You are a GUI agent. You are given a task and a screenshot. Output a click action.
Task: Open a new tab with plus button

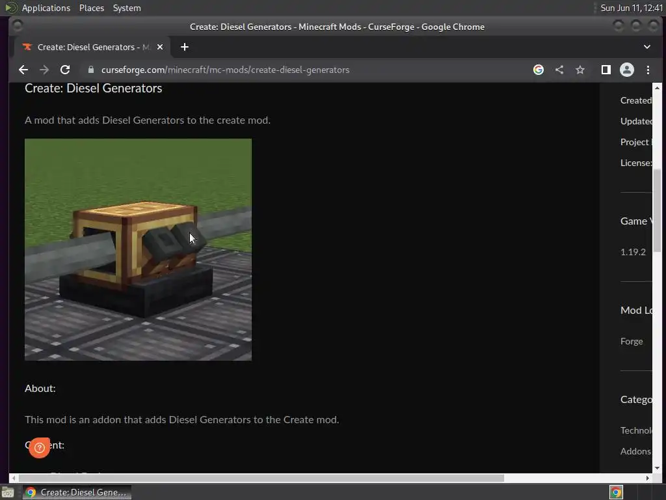coord(184,47)
